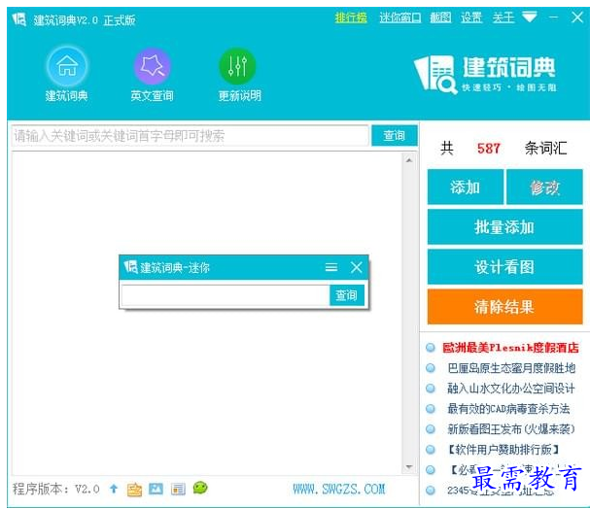Click the orange envelope icon in status bar
The width and height of the screenshot is (590, 509).
134,489
